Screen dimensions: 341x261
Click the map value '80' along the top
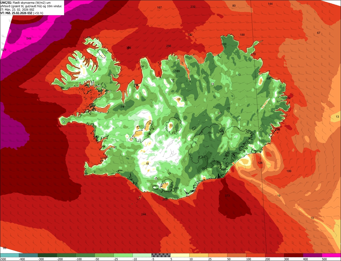234,6
